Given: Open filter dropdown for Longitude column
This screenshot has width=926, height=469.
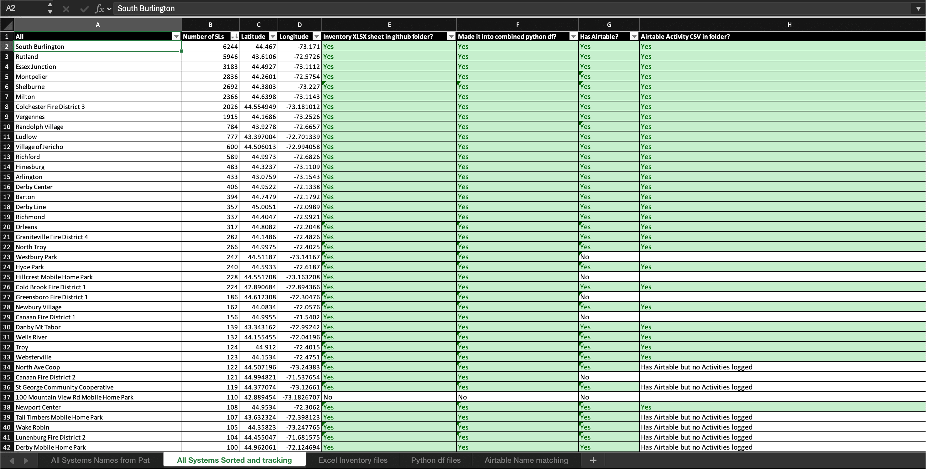Looking at the screenshot, I should pyautogui.click(x=316, y=36).
